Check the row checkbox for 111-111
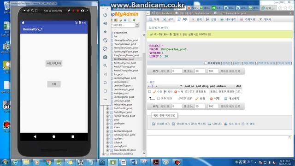The width and height of the screenshot is (295, 166). [x=149, y=91]
